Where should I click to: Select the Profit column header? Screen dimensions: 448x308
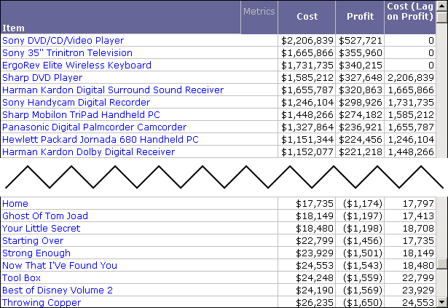359,17
